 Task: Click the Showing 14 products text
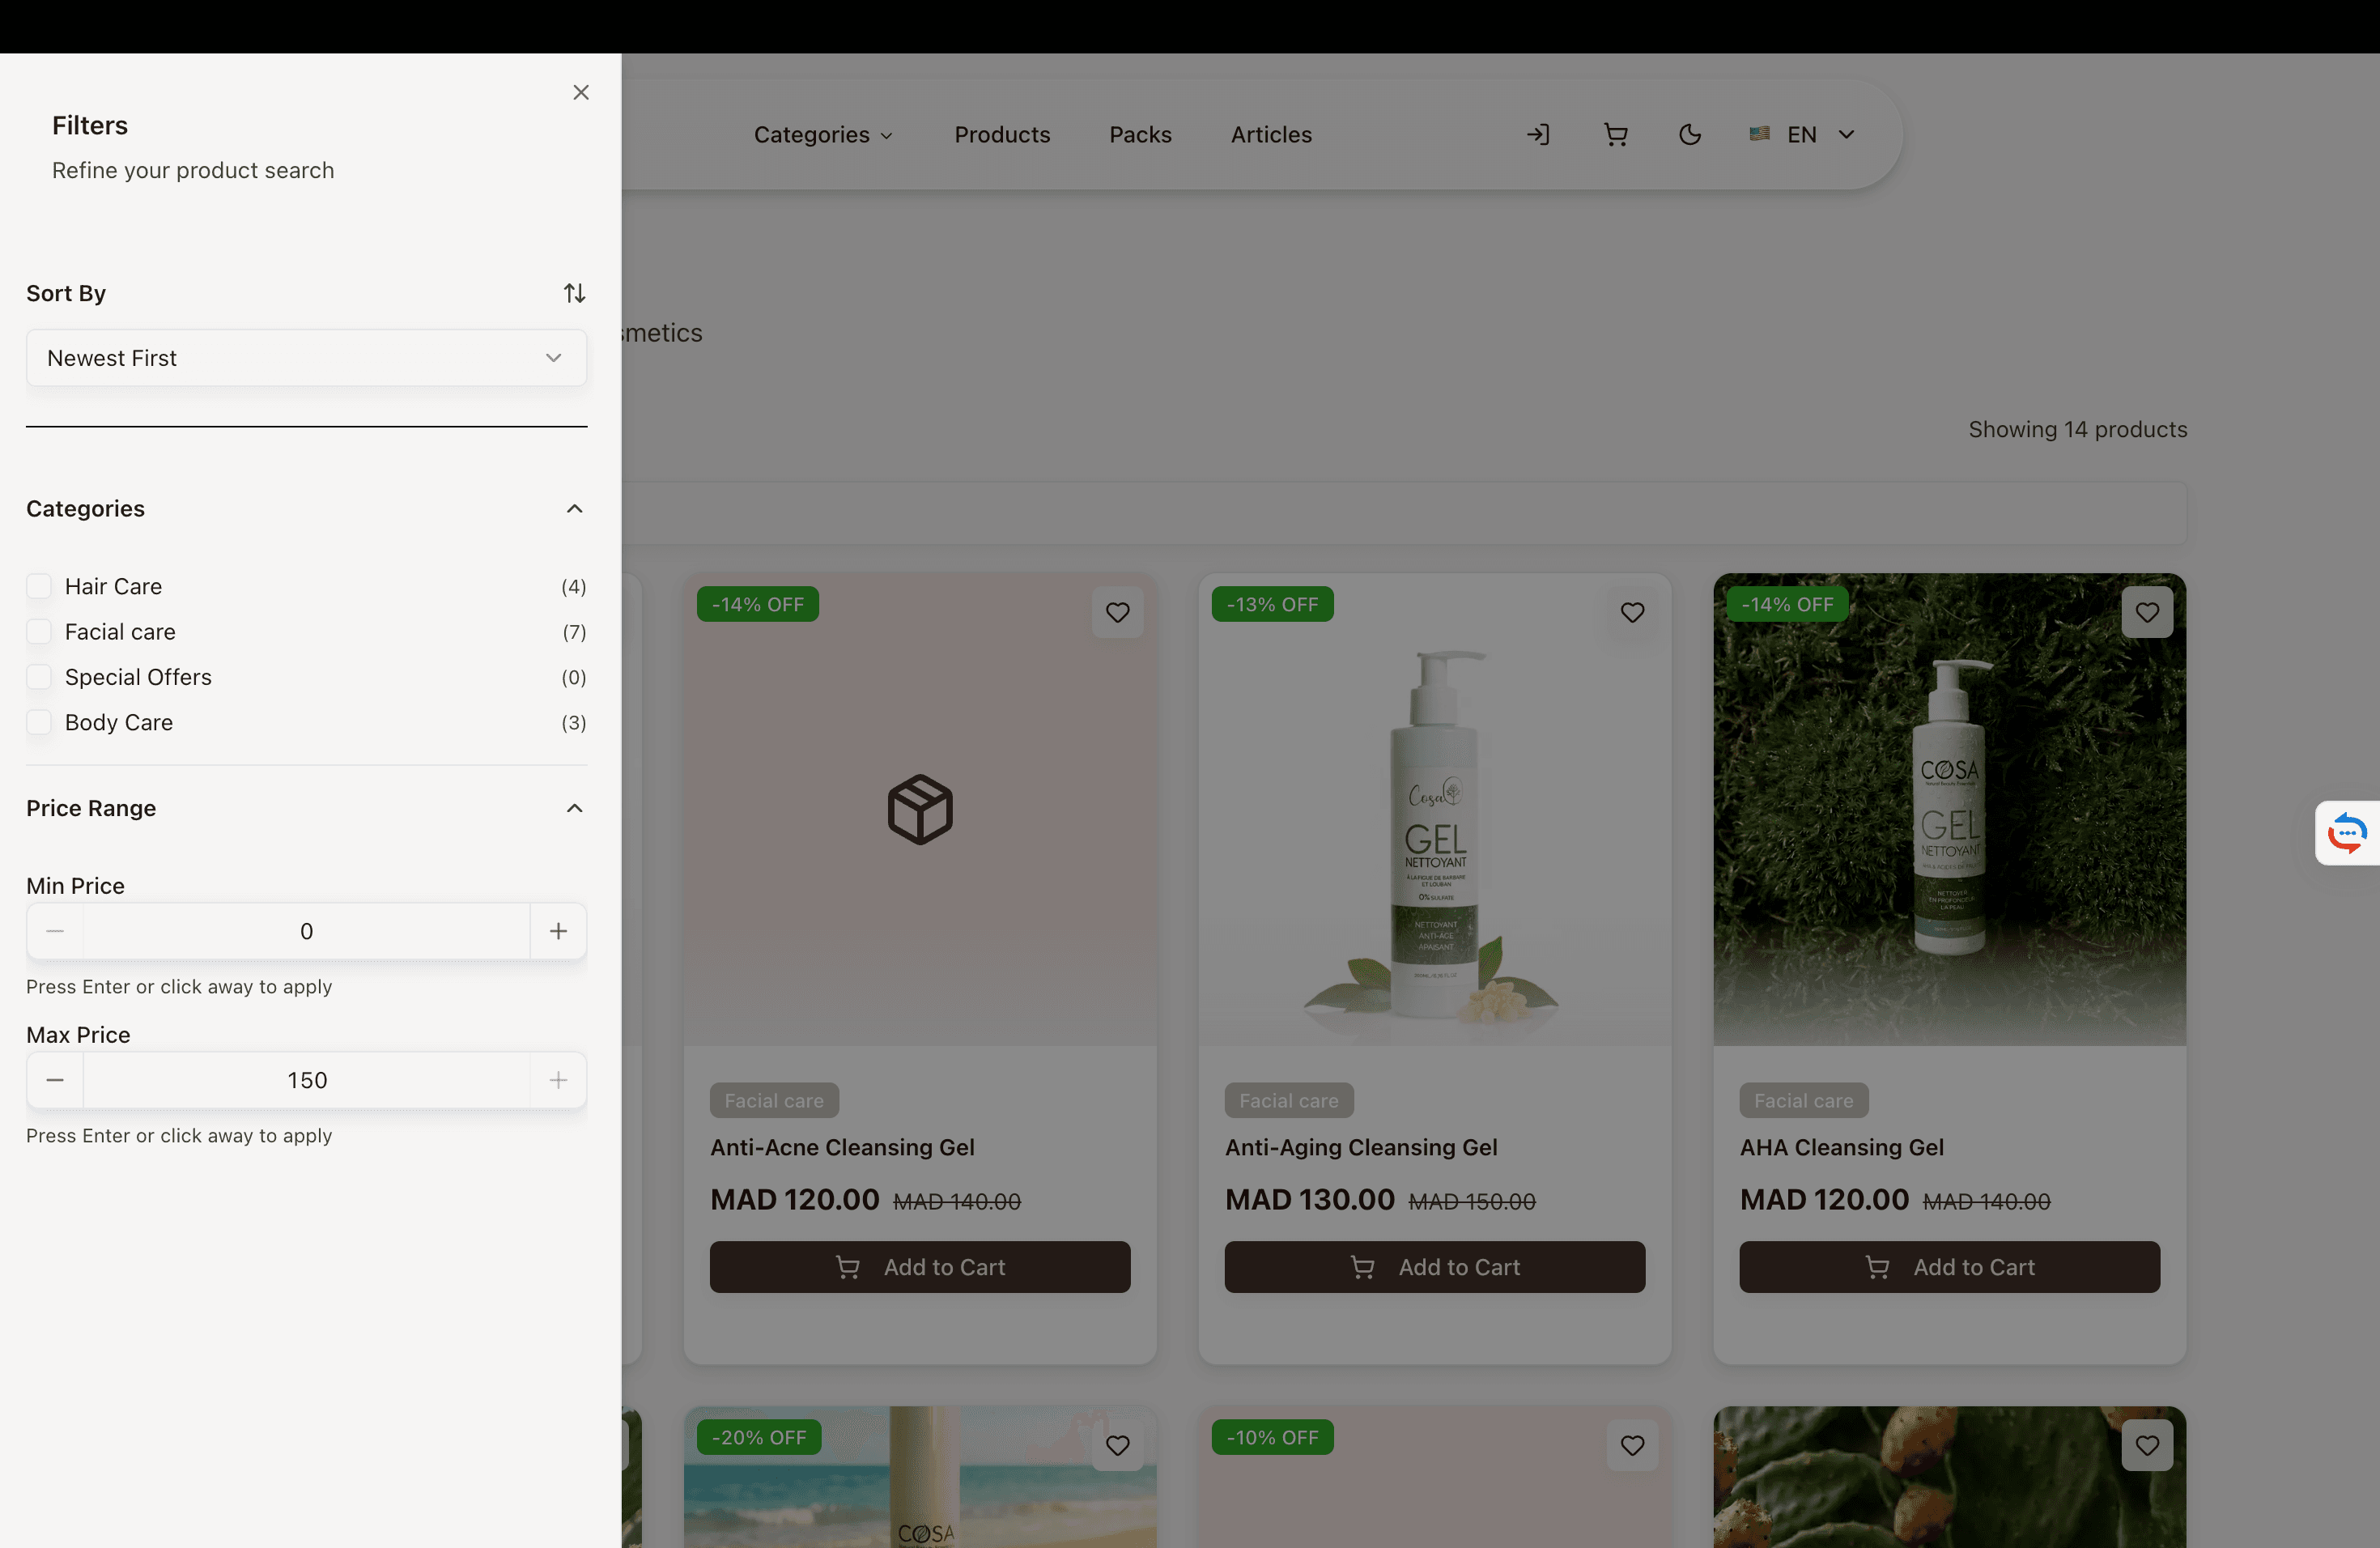coord(2078,429)
